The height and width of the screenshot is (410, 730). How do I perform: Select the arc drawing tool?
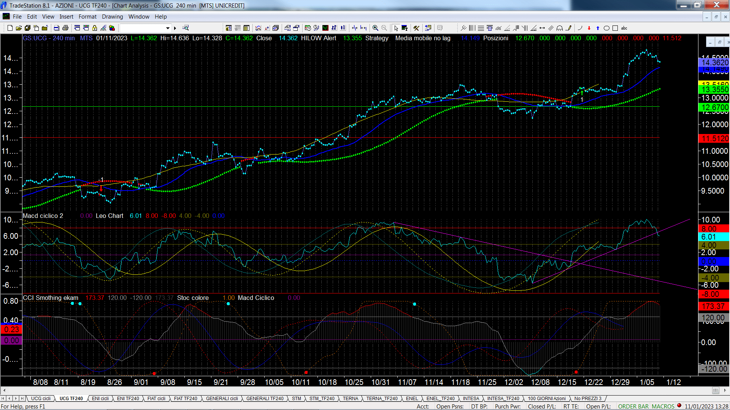[580, 28]
